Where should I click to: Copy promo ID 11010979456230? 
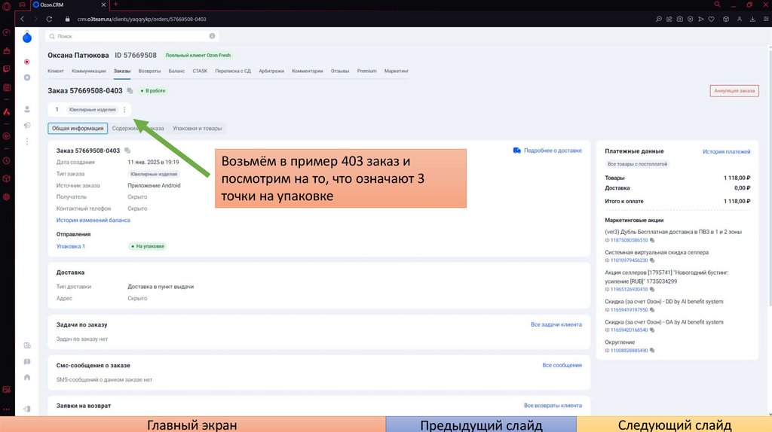pos(652,260)
